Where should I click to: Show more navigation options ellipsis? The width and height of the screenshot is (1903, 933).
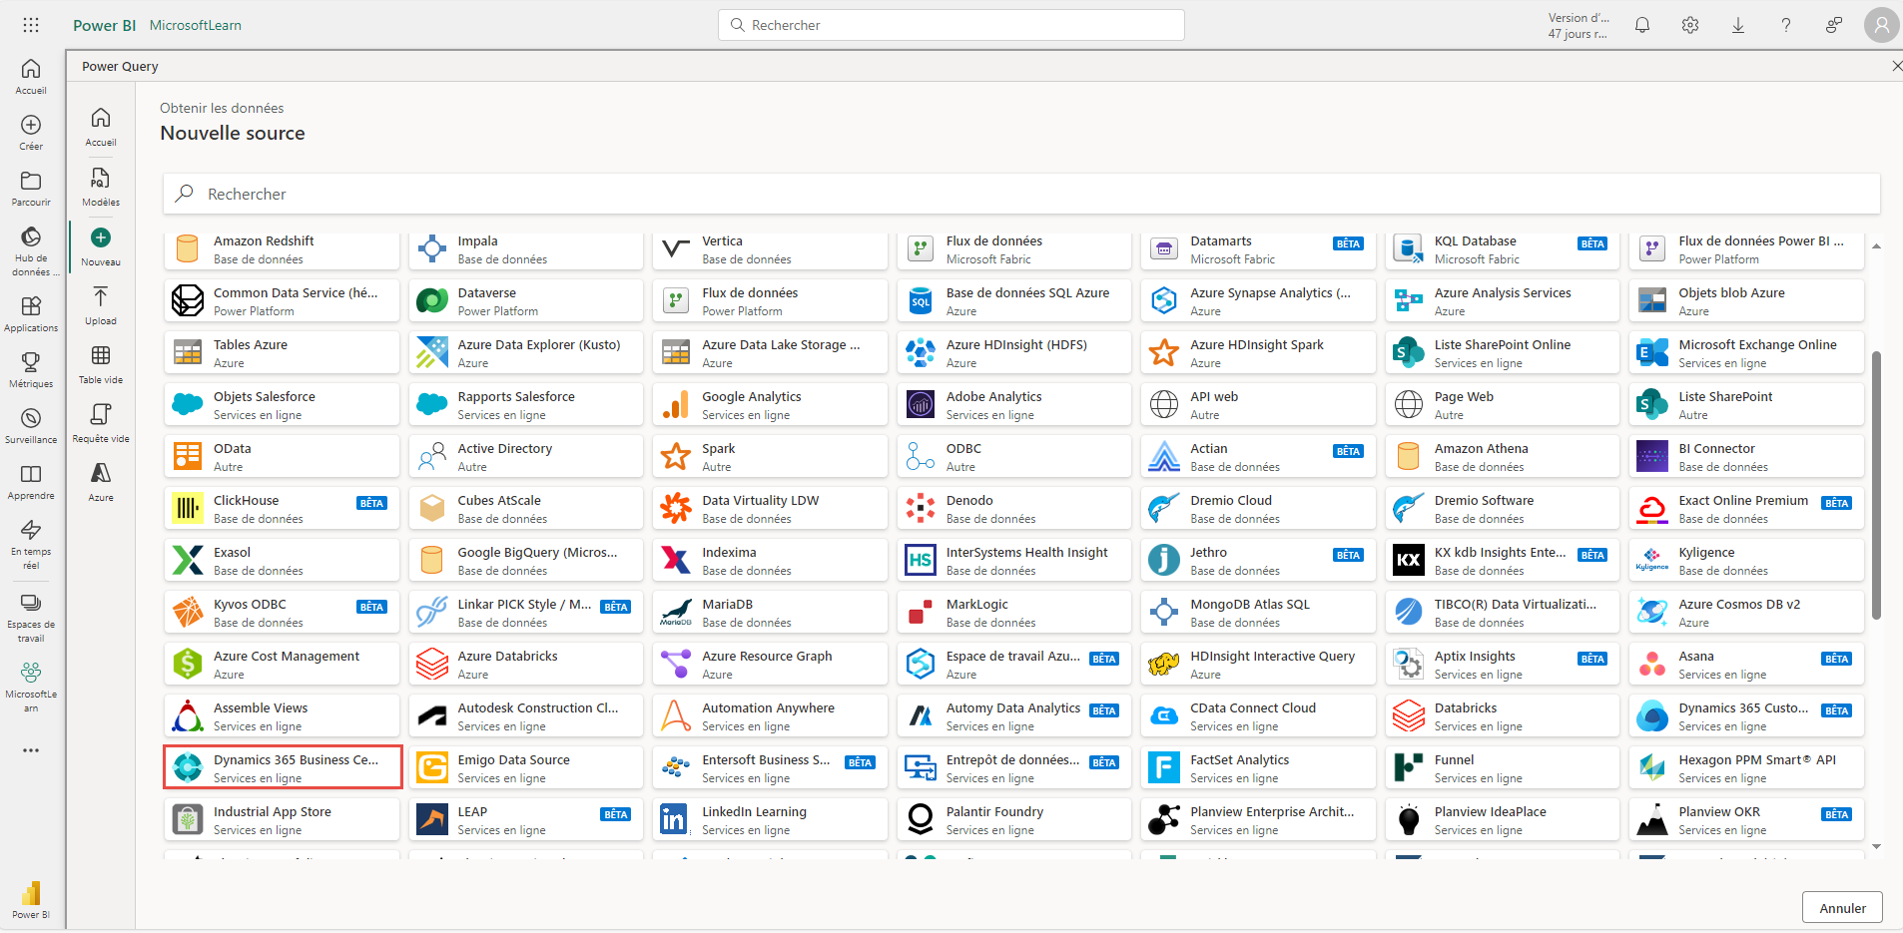[31, 750]
